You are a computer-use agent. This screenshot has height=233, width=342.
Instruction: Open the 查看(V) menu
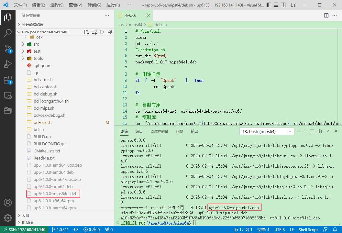(75, 5)
